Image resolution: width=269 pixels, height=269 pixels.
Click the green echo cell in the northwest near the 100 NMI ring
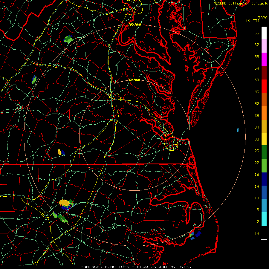coord(68,39)
